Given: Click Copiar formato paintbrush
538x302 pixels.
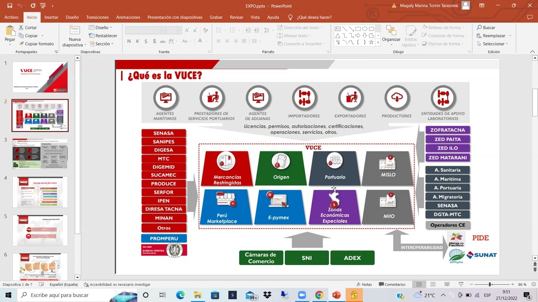Looking at the screenshot, I should 21,44.
